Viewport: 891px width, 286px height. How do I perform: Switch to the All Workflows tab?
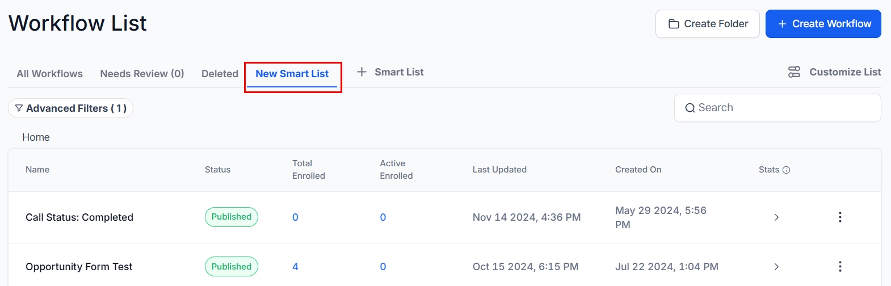tap(49, 74)
